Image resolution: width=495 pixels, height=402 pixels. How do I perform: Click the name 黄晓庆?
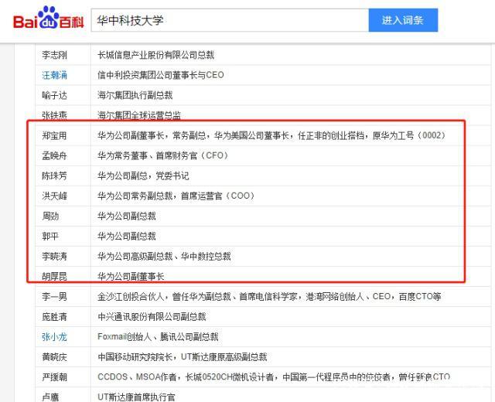54,357
